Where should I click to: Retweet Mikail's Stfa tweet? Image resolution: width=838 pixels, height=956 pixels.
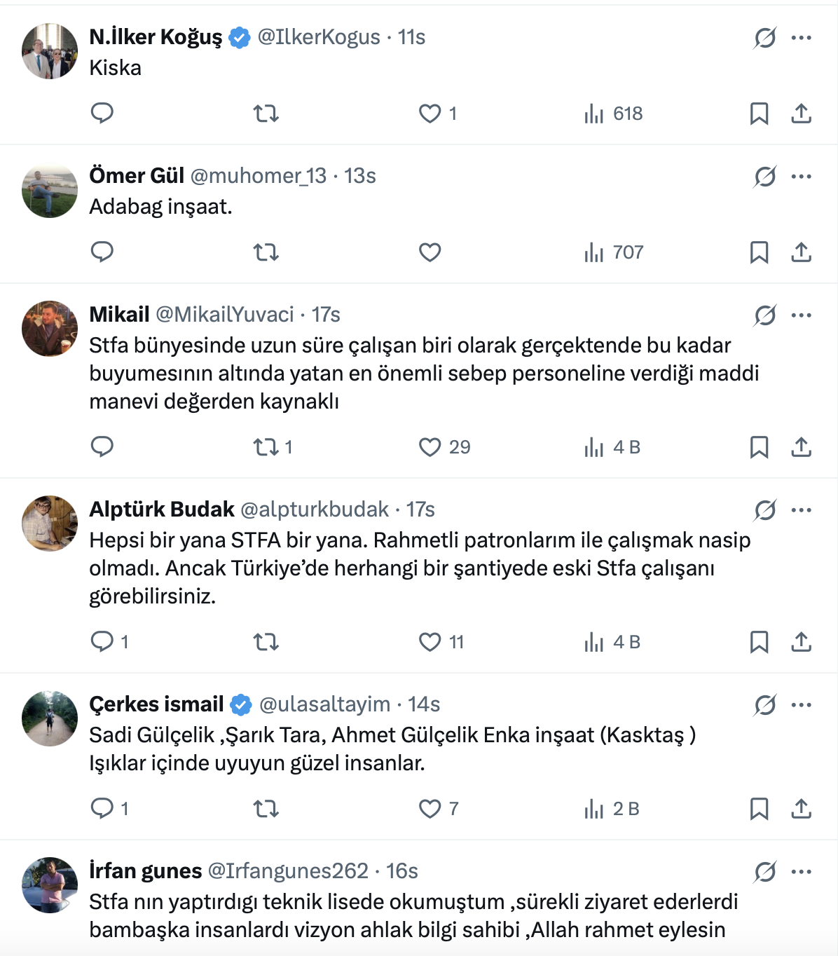[x=266, y=447]
